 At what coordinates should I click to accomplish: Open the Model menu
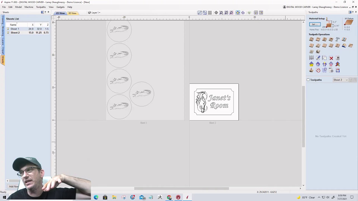18,7
